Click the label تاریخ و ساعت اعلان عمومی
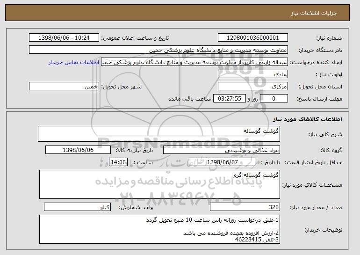The width and height of the screenshot is (360, 255). click(x=135, y=38)
